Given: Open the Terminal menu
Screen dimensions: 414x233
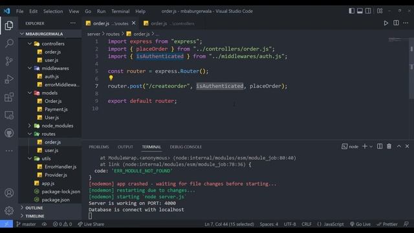Looking at the screenshot, I should tap(120, 11).
